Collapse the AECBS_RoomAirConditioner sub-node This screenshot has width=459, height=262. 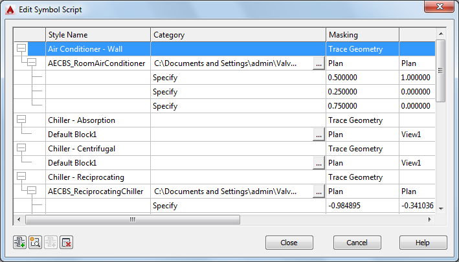31,63
